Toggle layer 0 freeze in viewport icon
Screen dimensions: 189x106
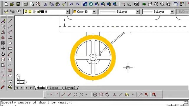click(x=35, y=12)
